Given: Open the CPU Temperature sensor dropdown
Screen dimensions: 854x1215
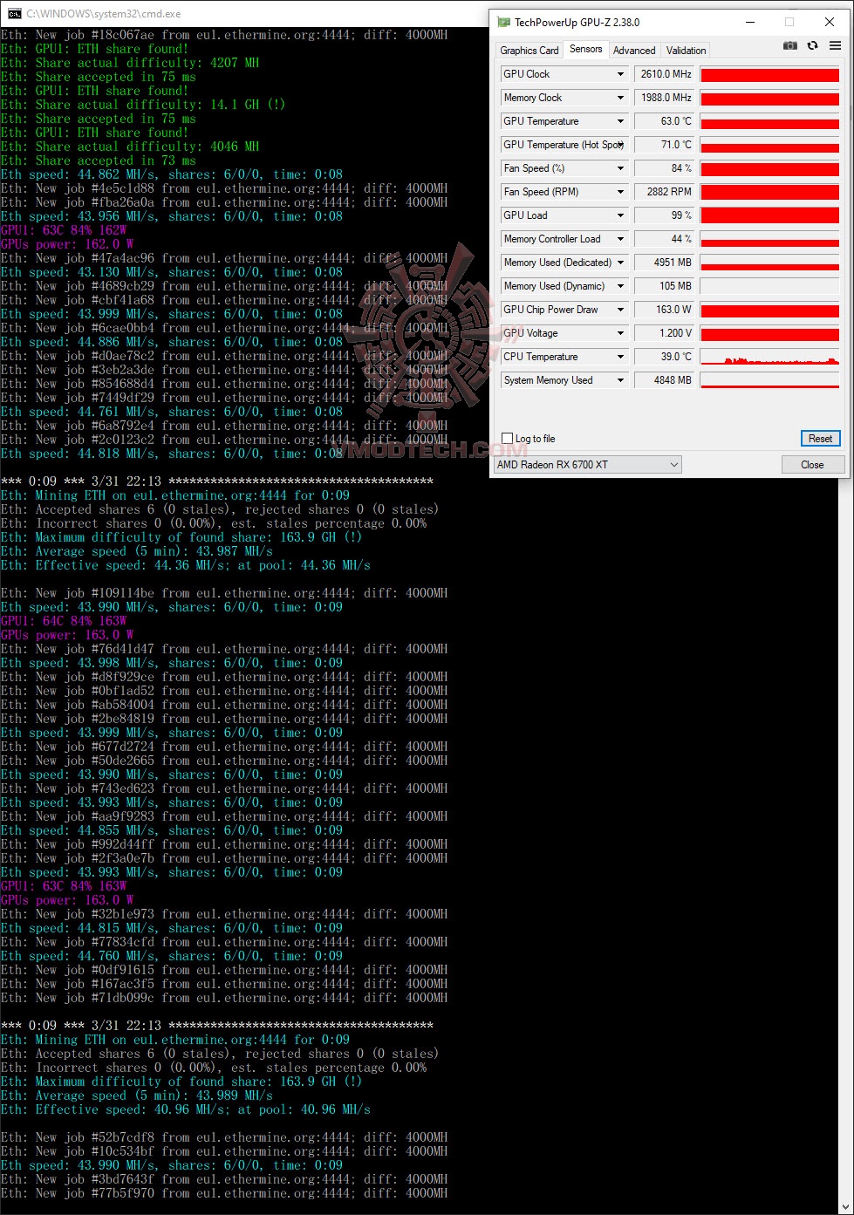Looking at the screenshot, I should 620,357.
